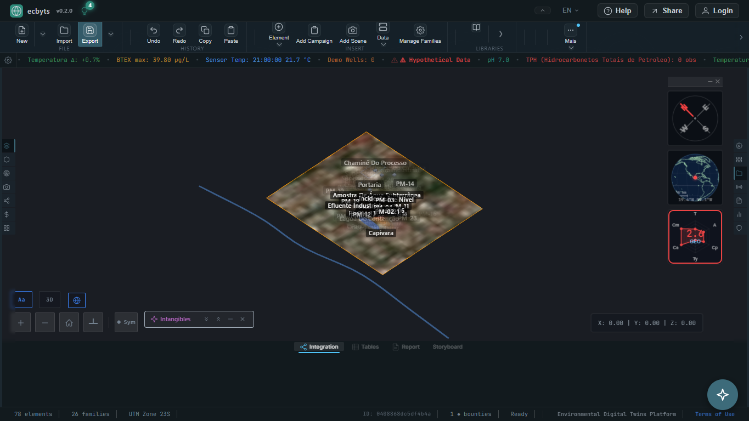Add a new Campaign
This screenshot has height=421, width=749.
click(314, 34)
